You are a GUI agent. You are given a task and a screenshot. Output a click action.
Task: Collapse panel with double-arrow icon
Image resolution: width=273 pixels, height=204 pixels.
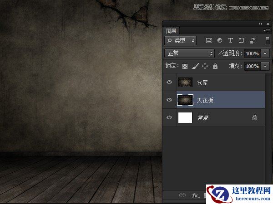tap(260, 24)
